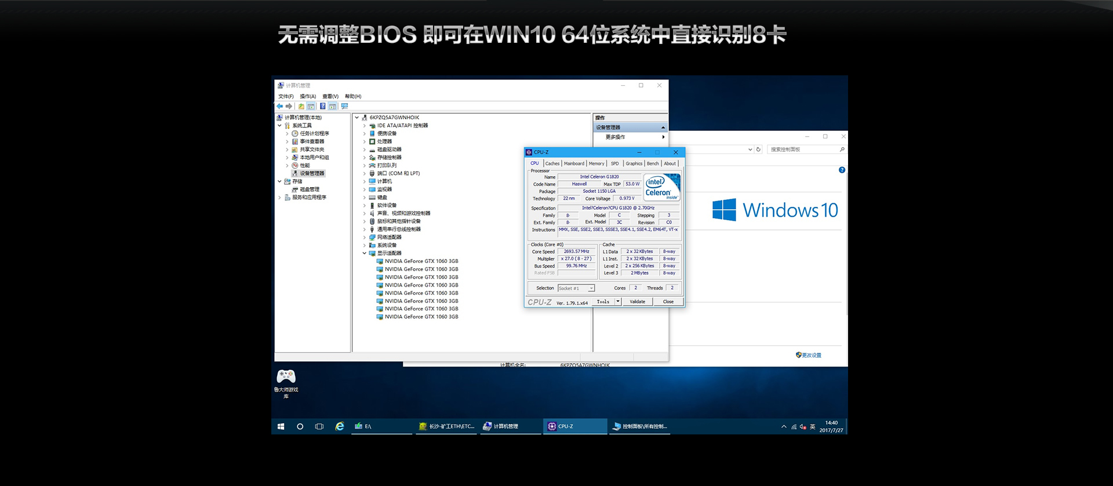Open the Windows Start menu
1113x486 pixels.
(281, 426)
